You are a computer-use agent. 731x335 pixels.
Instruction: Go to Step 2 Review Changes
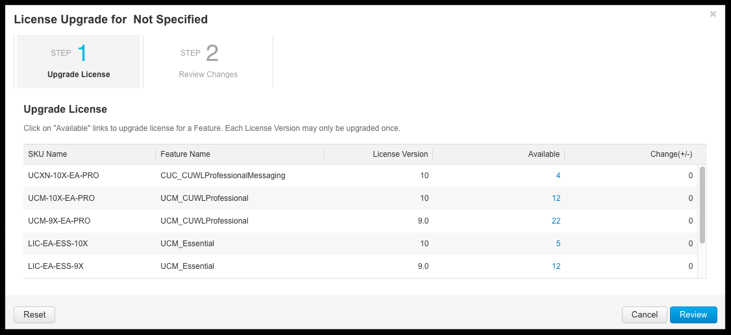[208, 62]
